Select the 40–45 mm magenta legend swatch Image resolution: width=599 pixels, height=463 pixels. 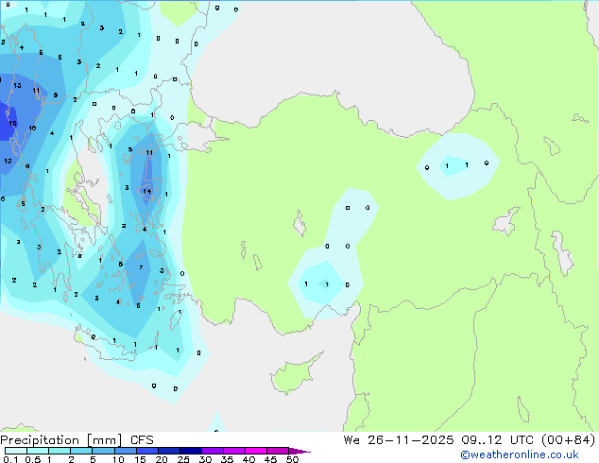coord(256,451)
